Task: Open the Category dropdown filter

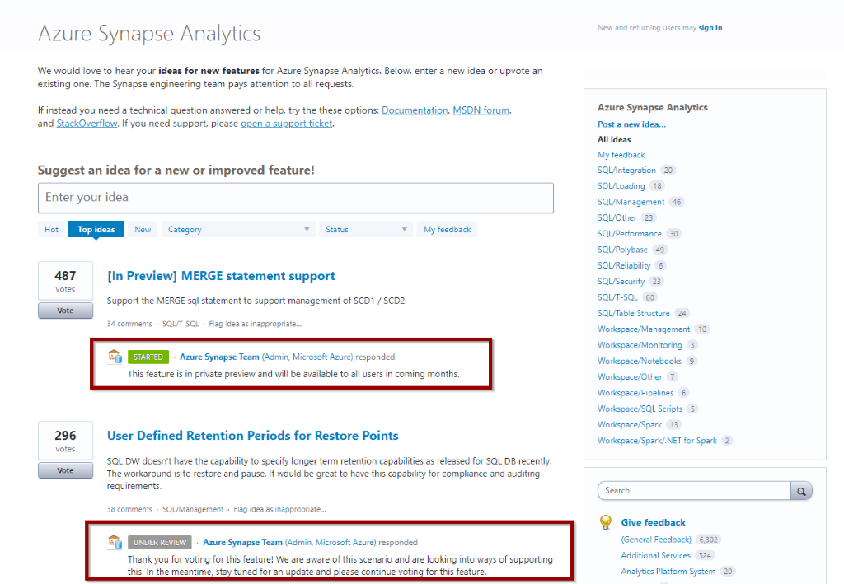Action: (238, 230)
